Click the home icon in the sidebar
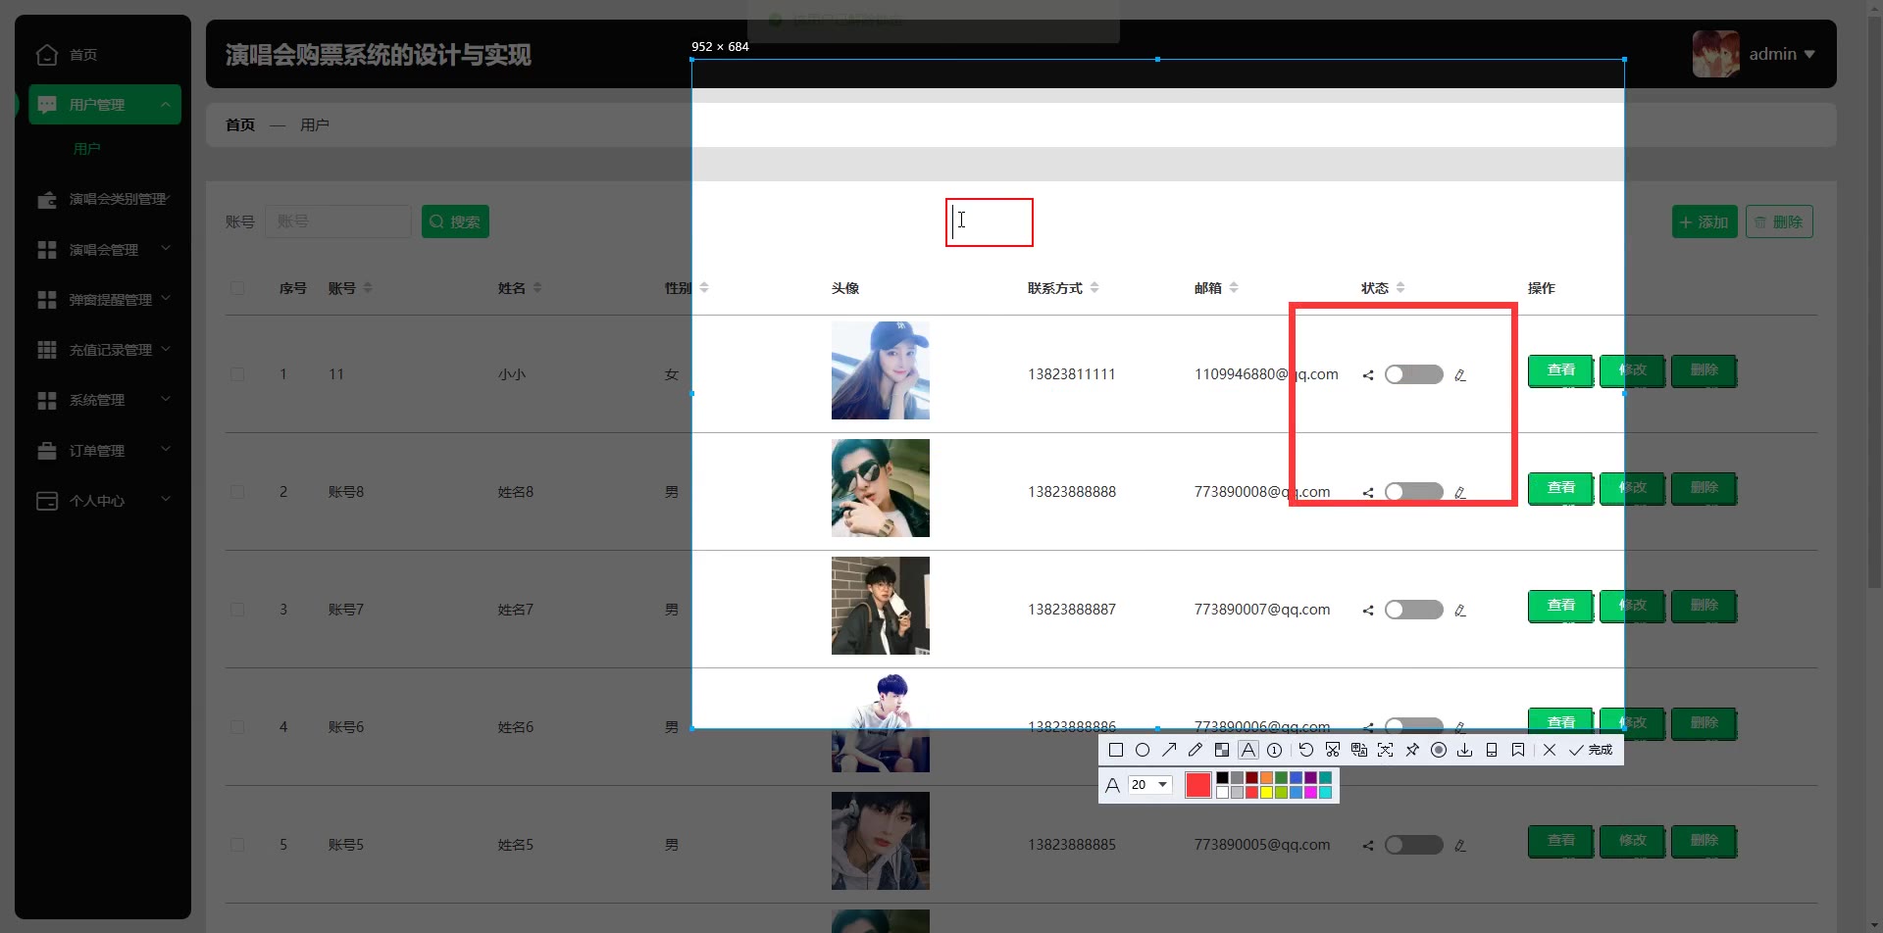Viewport: 1883px width, 933px height. point(47,55)
